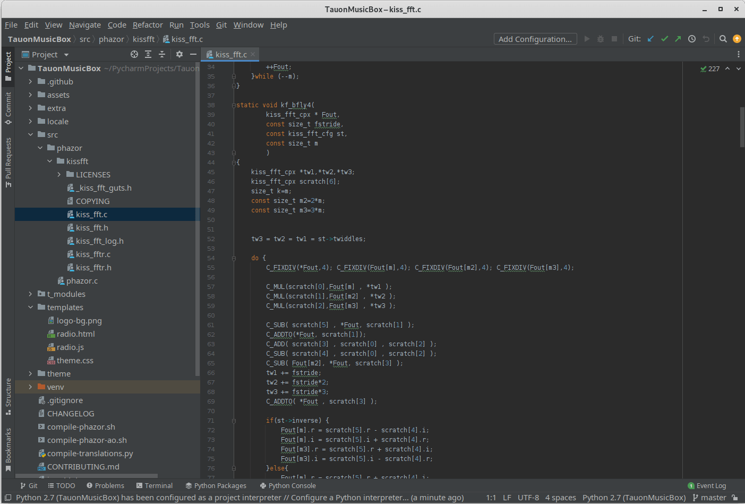Open Search Everywhere with the magnifier icon
Viewport: 745px width, 504px height.
point(723,39)
